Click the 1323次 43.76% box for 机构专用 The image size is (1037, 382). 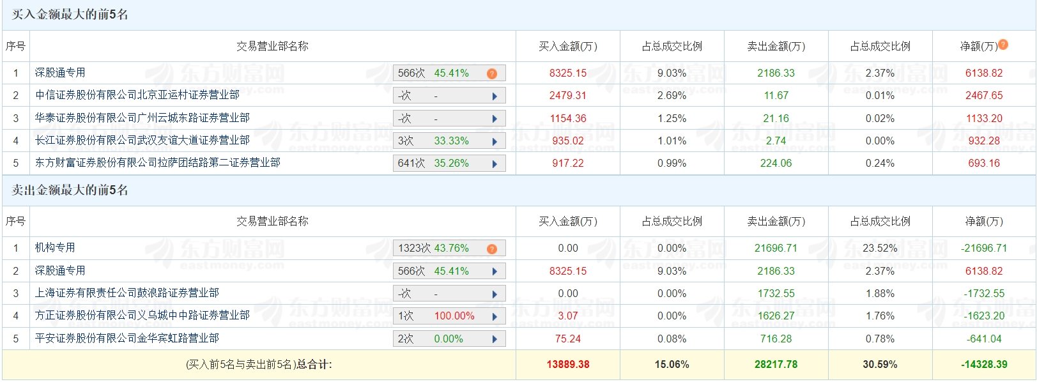[449, 248]
